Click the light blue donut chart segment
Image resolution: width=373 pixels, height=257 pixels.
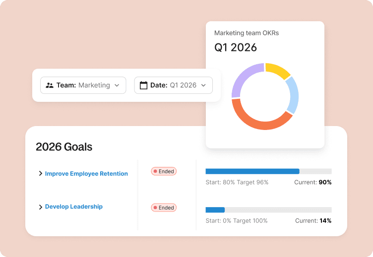click(x=293, y=95)
